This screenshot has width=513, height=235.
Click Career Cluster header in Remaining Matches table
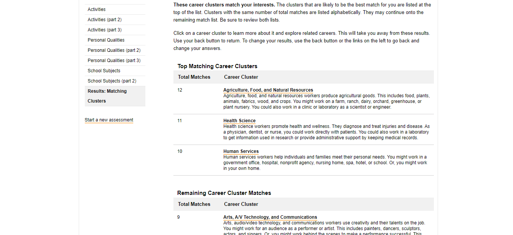[x=241, y=204]
